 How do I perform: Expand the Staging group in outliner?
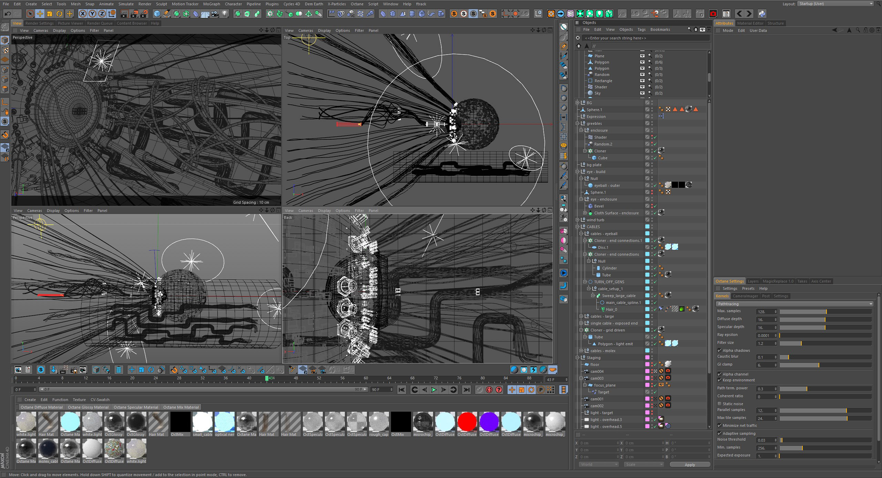577,357
